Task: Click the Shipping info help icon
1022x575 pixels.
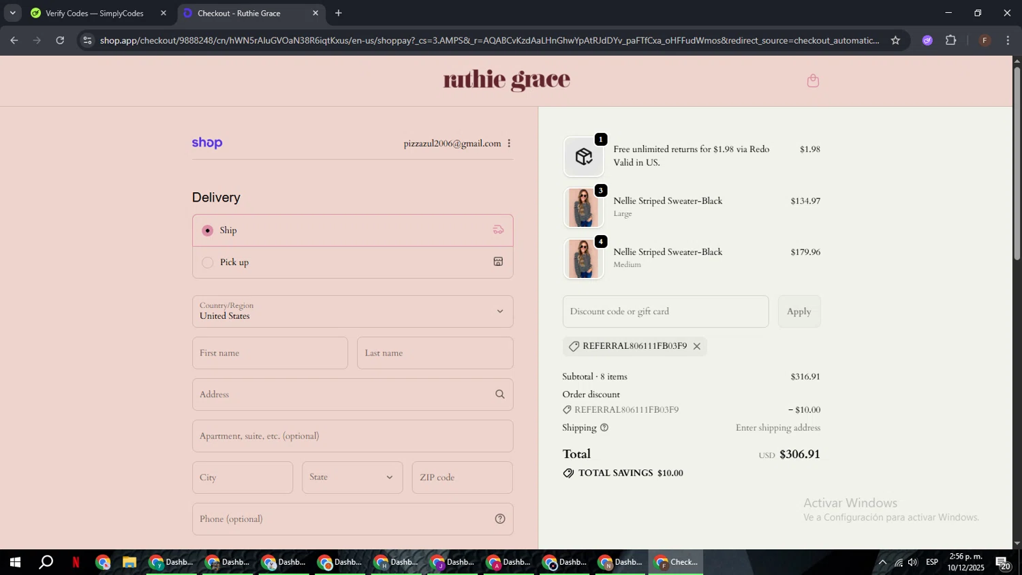Action: [604, 428]
